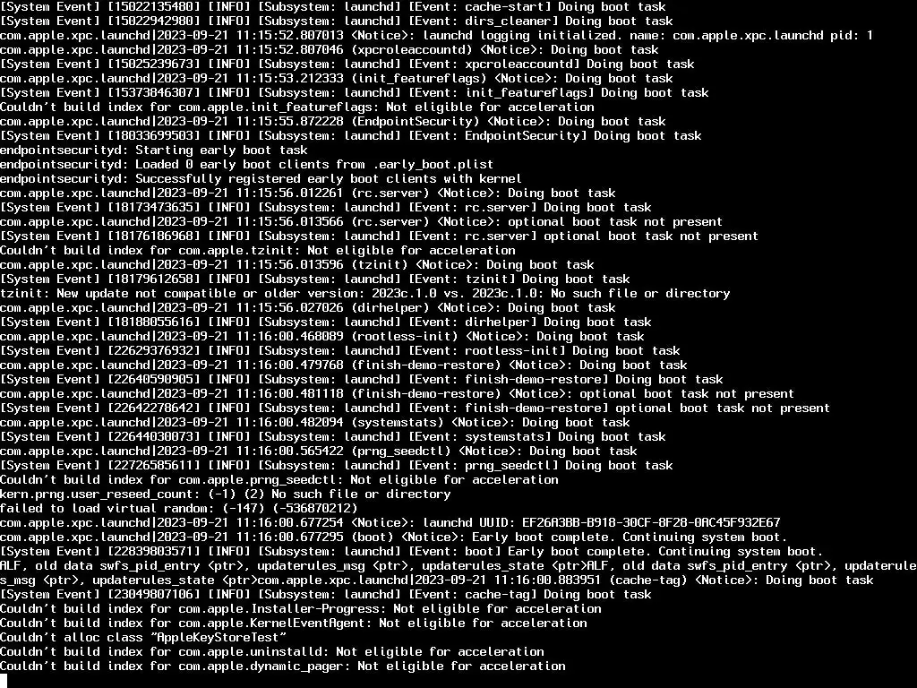Click '[Event: boot] Early boot complete' entry
The height and width of the screenshot is (688, 917).
click(x=411, y=551)
